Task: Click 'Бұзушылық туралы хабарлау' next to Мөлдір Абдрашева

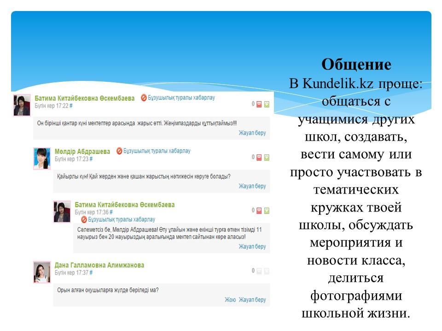Action: pos(153,151)
